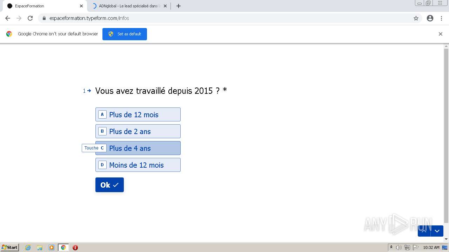449x252 pixels.
Task: Open Chrome profile account icon
Action: coord(430,18)
